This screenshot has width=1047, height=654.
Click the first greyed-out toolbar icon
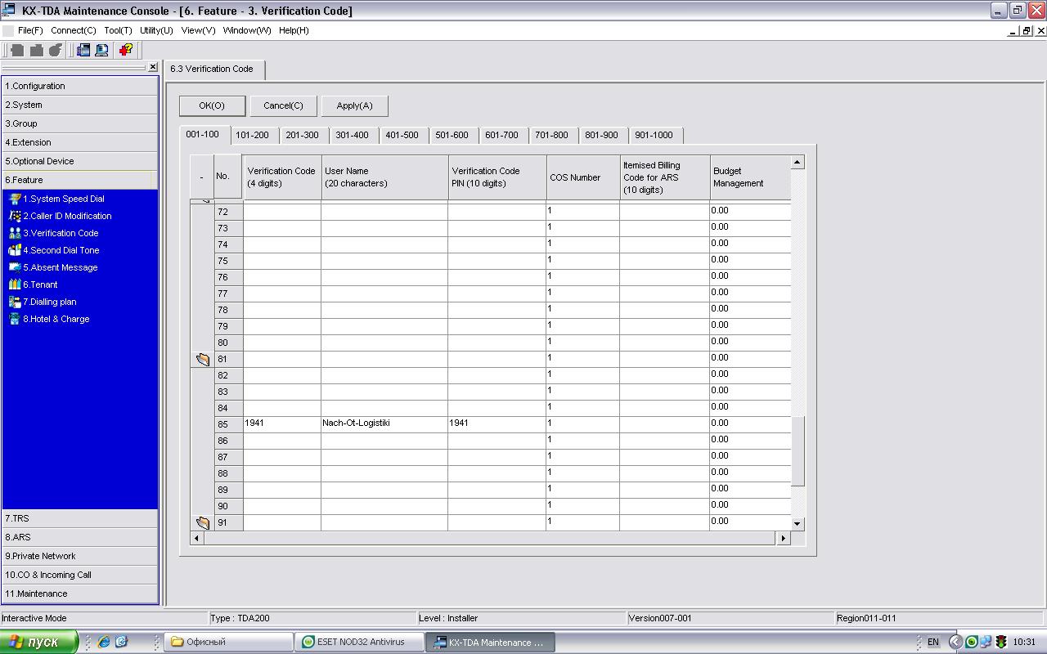(18, 50)
